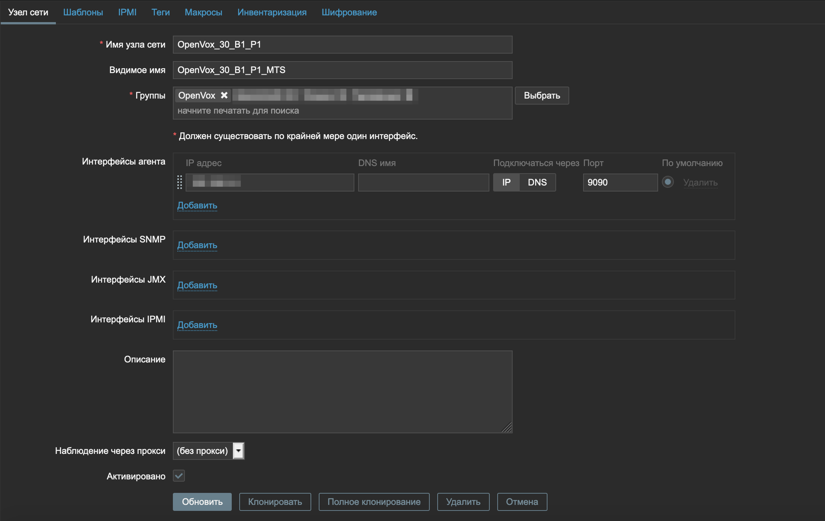825x521 pixels.
Task: Switch to the Шаблоны tab
Action: click(x=83, y=12)
